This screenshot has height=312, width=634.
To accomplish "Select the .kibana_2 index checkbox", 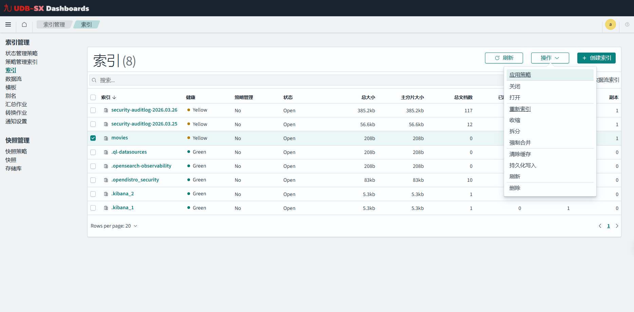I will pos(93,194).
